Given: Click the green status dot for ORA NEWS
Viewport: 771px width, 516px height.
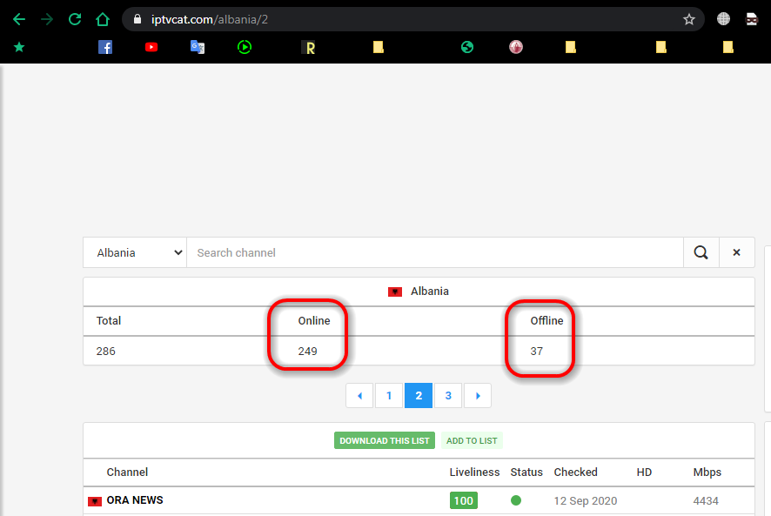Looking at the screenshot, I should tap(516, 500).
